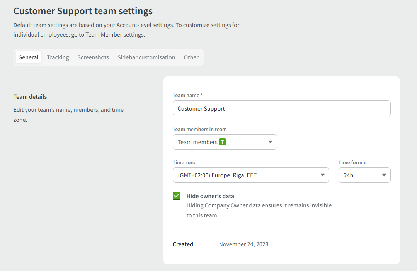Screen dimensions: 417x271
Task: Click the Team name field label
Action: [186, 96]
